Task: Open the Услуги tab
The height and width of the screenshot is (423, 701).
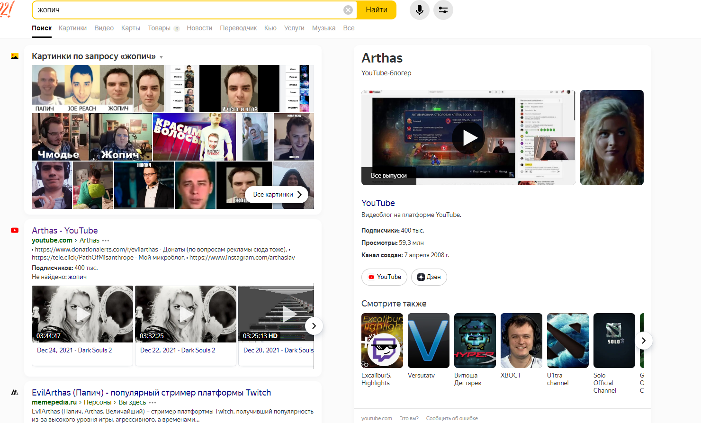Action: (x=294, y=28)
